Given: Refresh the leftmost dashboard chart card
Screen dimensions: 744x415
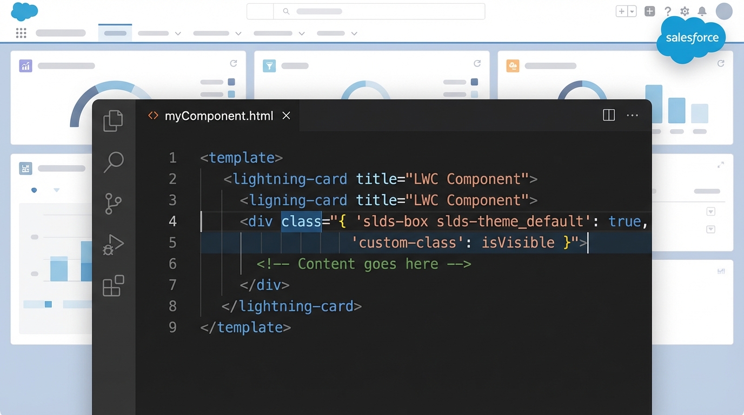Looking at the screenshot, I should pyautogui.click(x=234, y=63).
